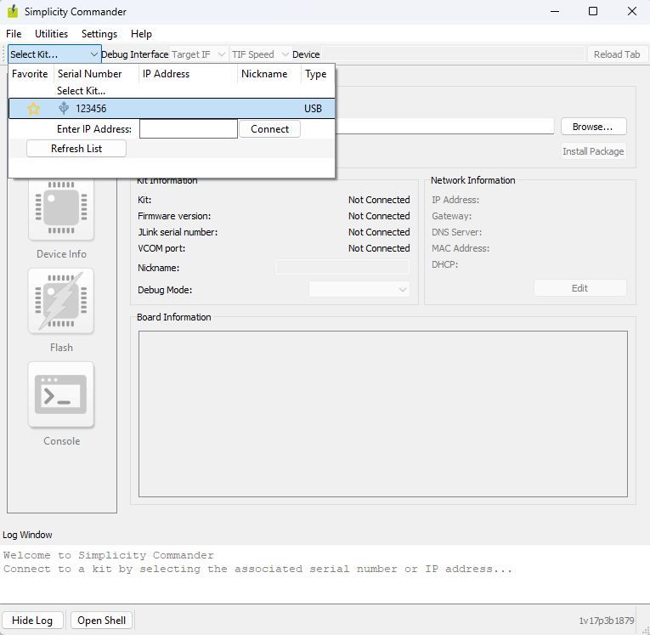Click the Open Shell button
650x635 pixels.
pos(102,620)
